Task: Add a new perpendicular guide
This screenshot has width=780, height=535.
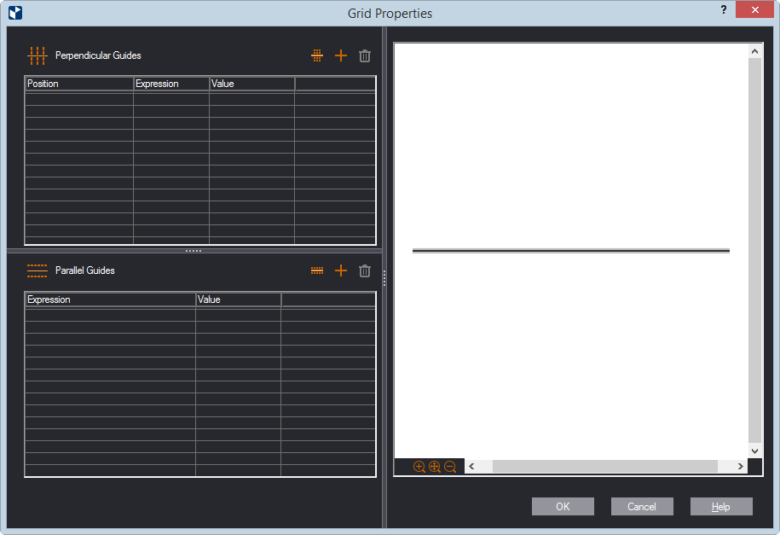Action: point(341,55)
